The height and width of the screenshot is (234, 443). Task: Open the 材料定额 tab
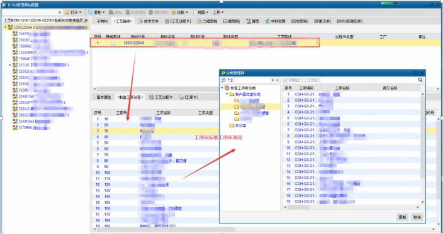275,21
